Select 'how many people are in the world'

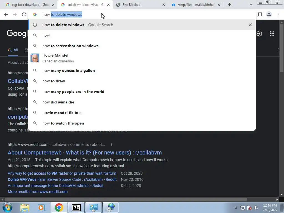(x=142, y=92)
